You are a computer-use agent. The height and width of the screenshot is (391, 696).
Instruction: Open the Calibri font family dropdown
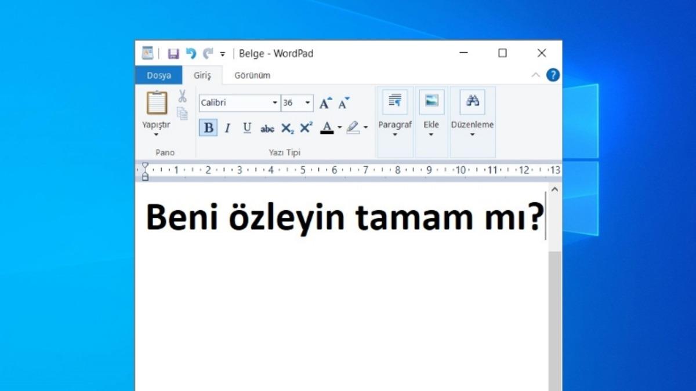click(274, 103)
